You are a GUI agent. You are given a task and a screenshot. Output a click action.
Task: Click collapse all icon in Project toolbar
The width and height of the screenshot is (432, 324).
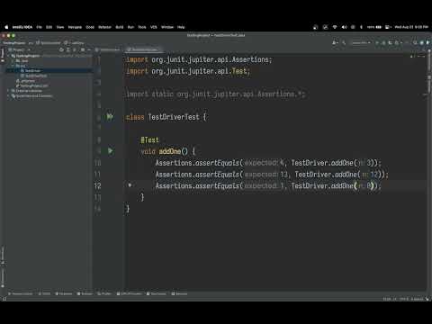point(75,49)
